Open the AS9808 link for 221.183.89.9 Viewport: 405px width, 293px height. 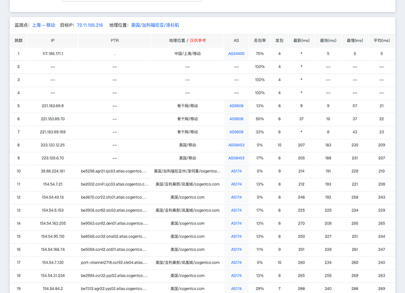[x=237, y=105]
